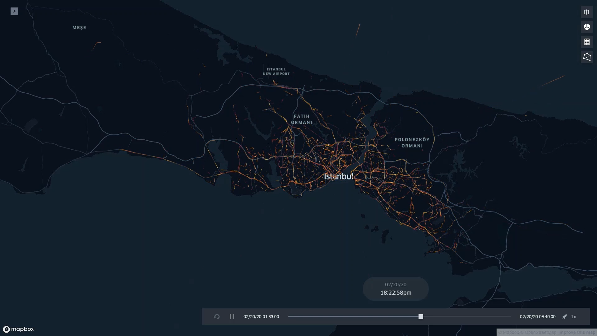Image resolution: width=597 pixels, height=336 pixels.
Task: Expand the collapsed side panel arrow
Action: [x=14, y=12]
